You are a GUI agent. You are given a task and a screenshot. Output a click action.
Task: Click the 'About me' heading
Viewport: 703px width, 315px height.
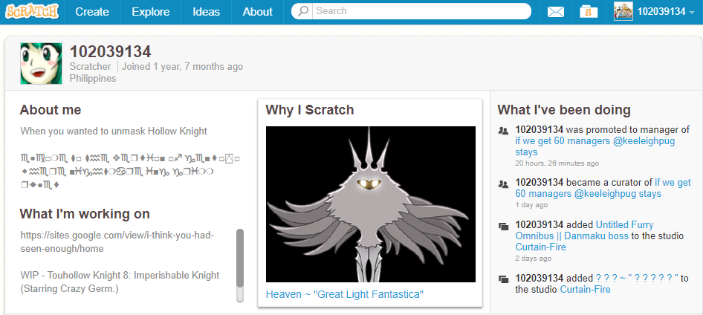coord(51,110)
